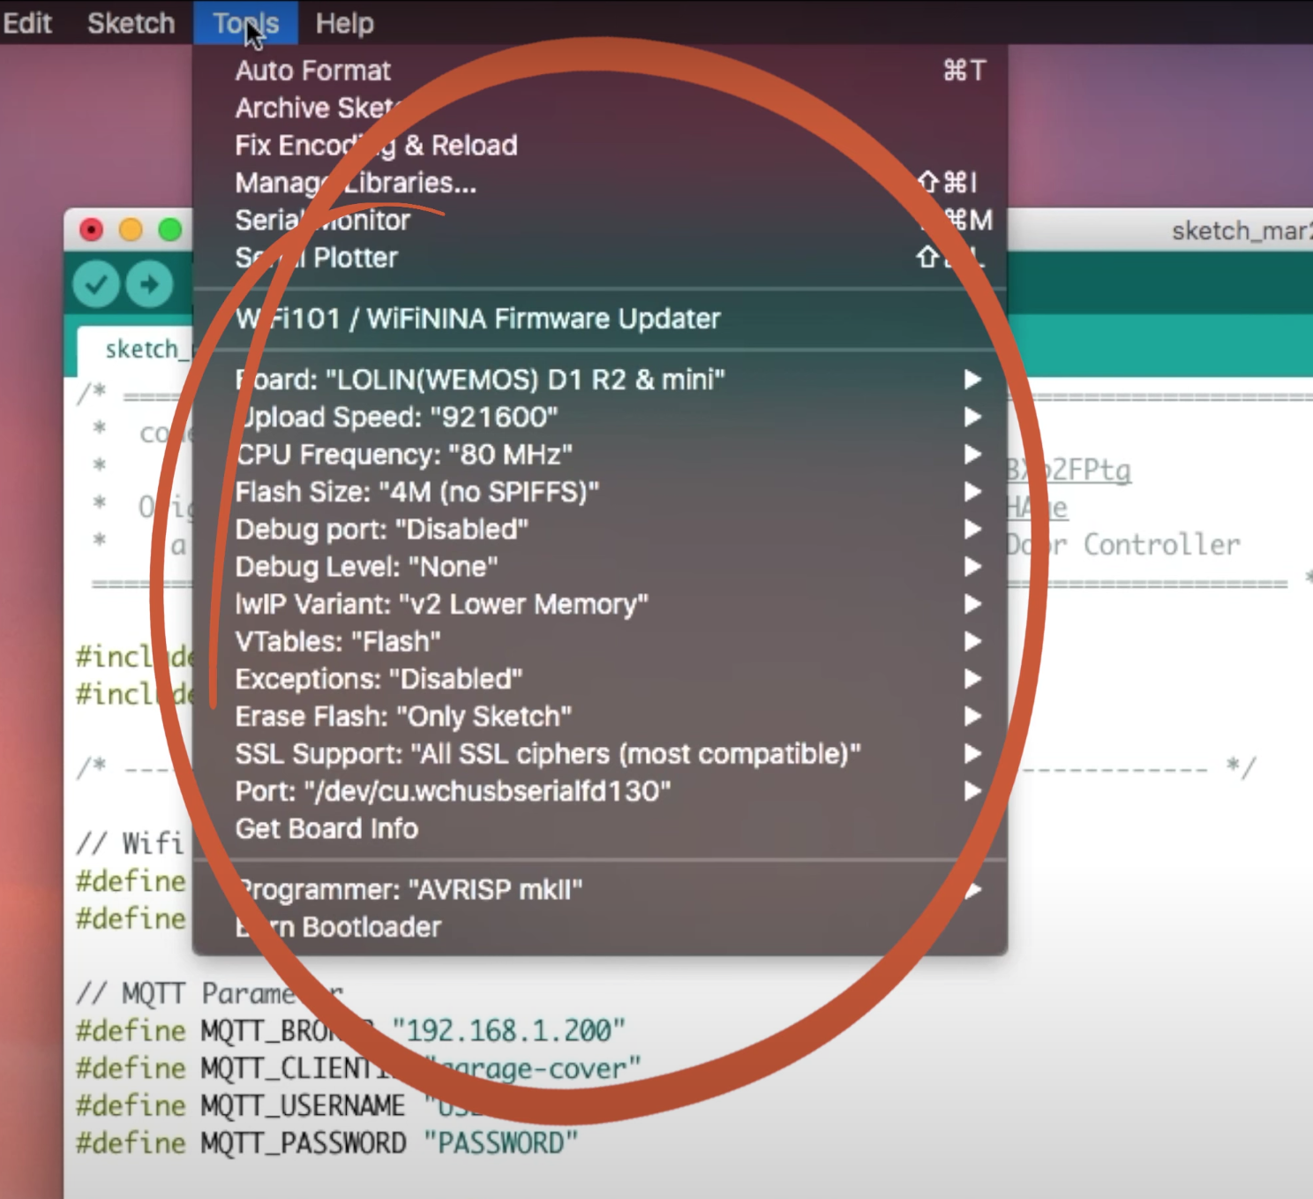Expand the Upload Speed submenu arrow

tap(972, 417)
